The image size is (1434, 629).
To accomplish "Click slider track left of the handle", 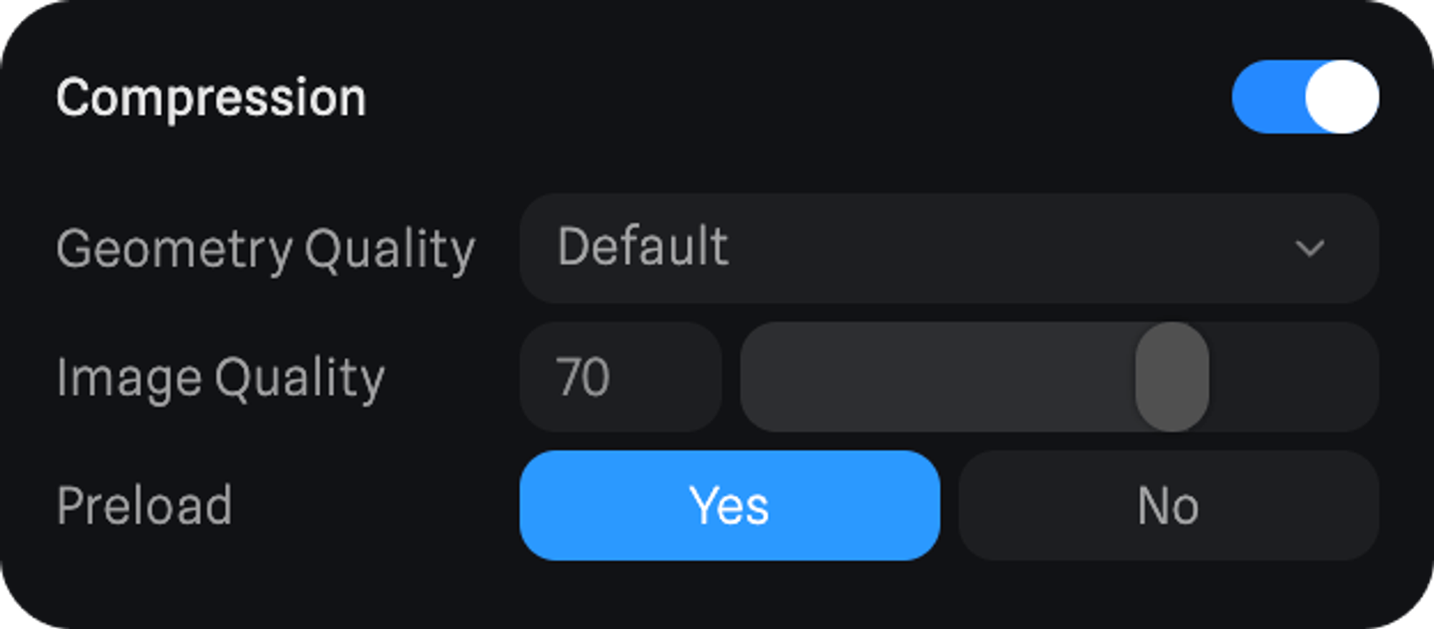I will 932,377.
